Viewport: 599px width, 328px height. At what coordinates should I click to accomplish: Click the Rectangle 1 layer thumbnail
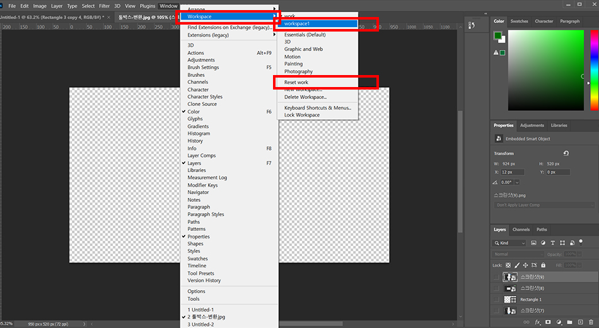tap(510, 300)
